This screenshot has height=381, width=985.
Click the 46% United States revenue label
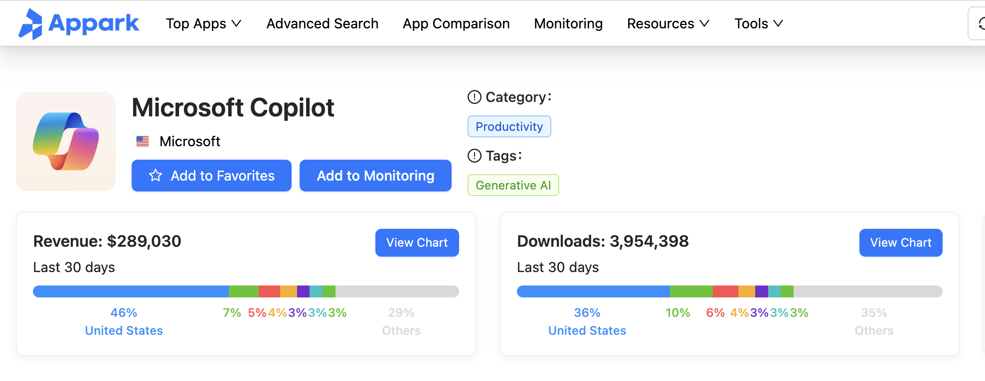coord(124,322)
